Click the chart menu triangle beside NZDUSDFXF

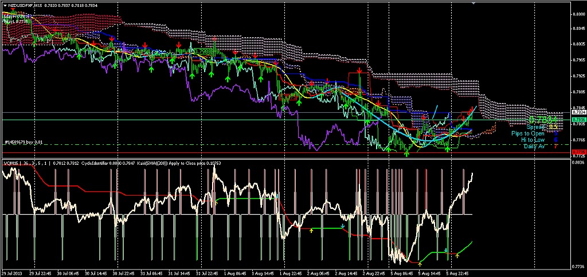pyautogui.click(x=5, y=5)
